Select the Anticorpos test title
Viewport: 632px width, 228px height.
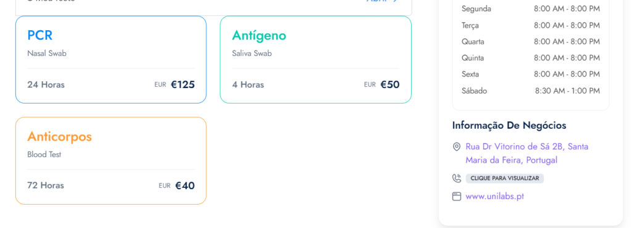coord(60,137)
